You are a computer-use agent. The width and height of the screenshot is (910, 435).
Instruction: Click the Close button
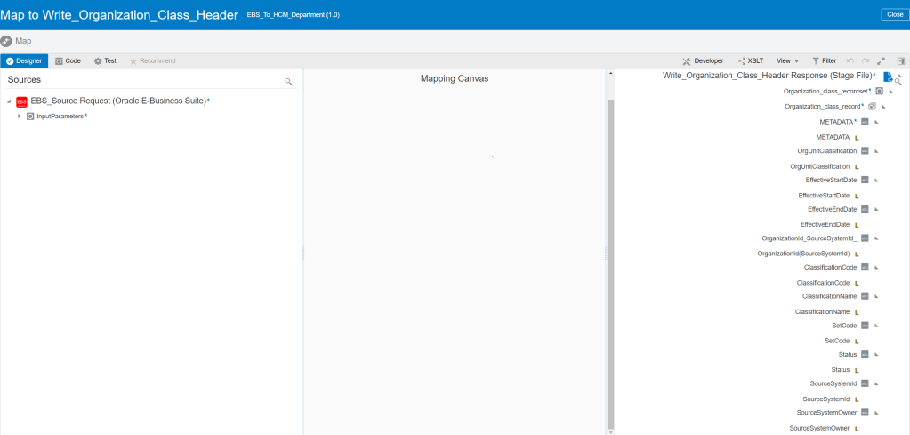[894, 14]
